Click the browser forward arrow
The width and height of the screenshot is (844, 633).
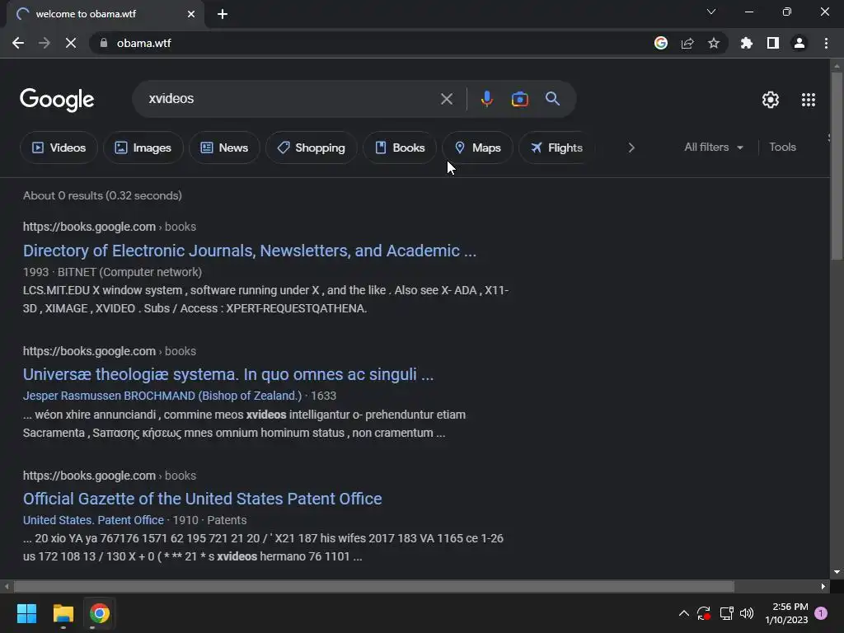point(45,43)
